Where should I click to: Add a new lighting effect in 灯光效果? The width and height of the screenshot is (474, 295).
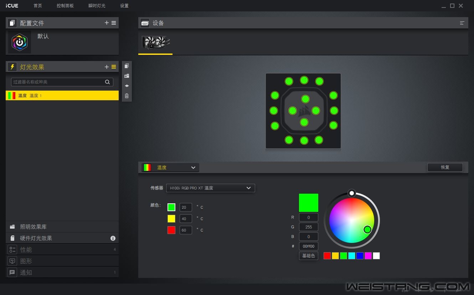pos(107,67)
